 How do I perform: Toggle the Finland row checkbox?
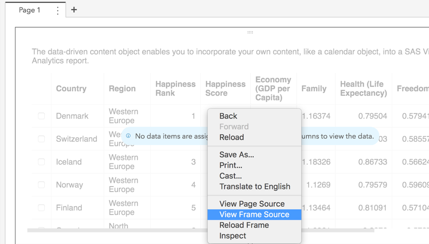41,208
